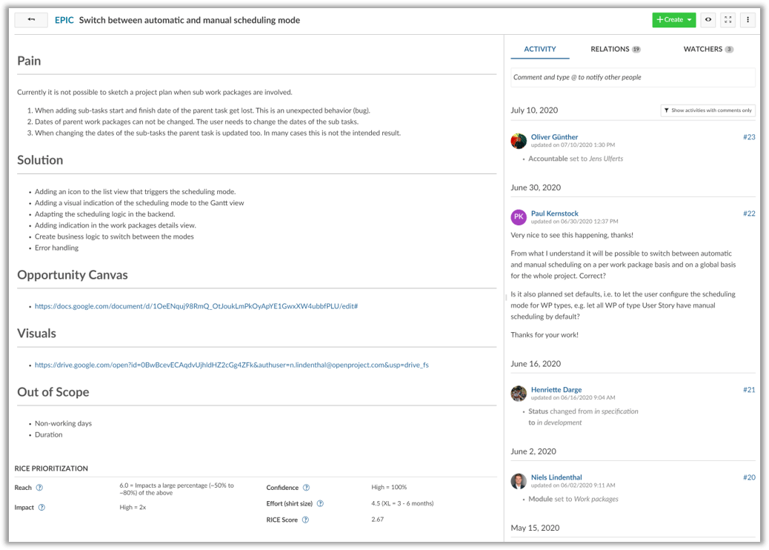Click activity number #22 link
This screenshot has height=550, width=769.
749,213
